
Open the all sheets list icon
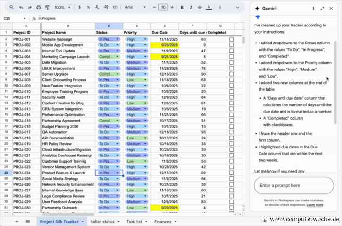(28, 222)
